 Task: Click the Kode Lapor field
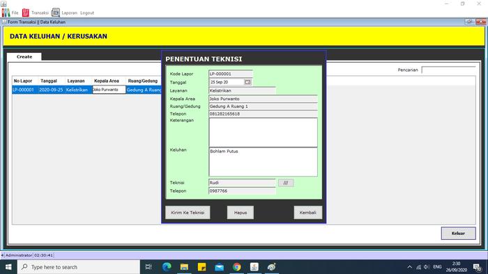pos(231,74)
